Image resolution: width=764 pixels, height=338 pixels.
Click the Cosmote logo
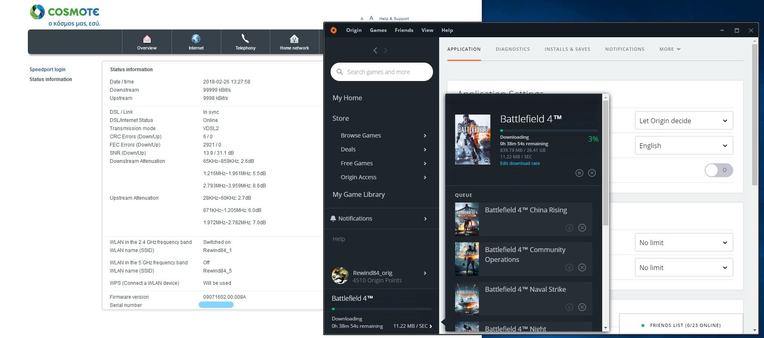(x=65, y=16)
